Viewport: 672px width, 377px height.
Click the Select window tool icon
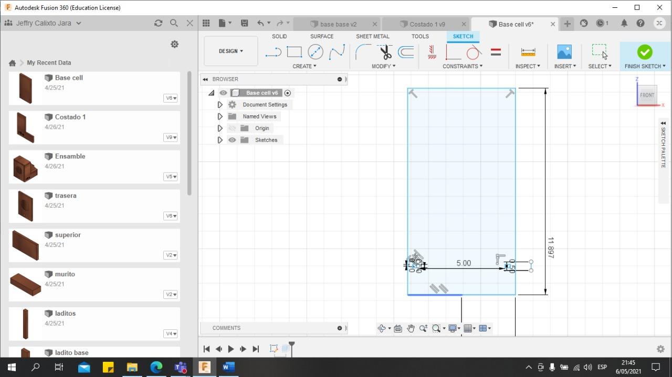click(599, 51)
